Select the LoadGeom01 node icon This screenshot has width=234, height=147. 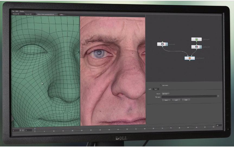pyautogui.click(x=196, y=47)
